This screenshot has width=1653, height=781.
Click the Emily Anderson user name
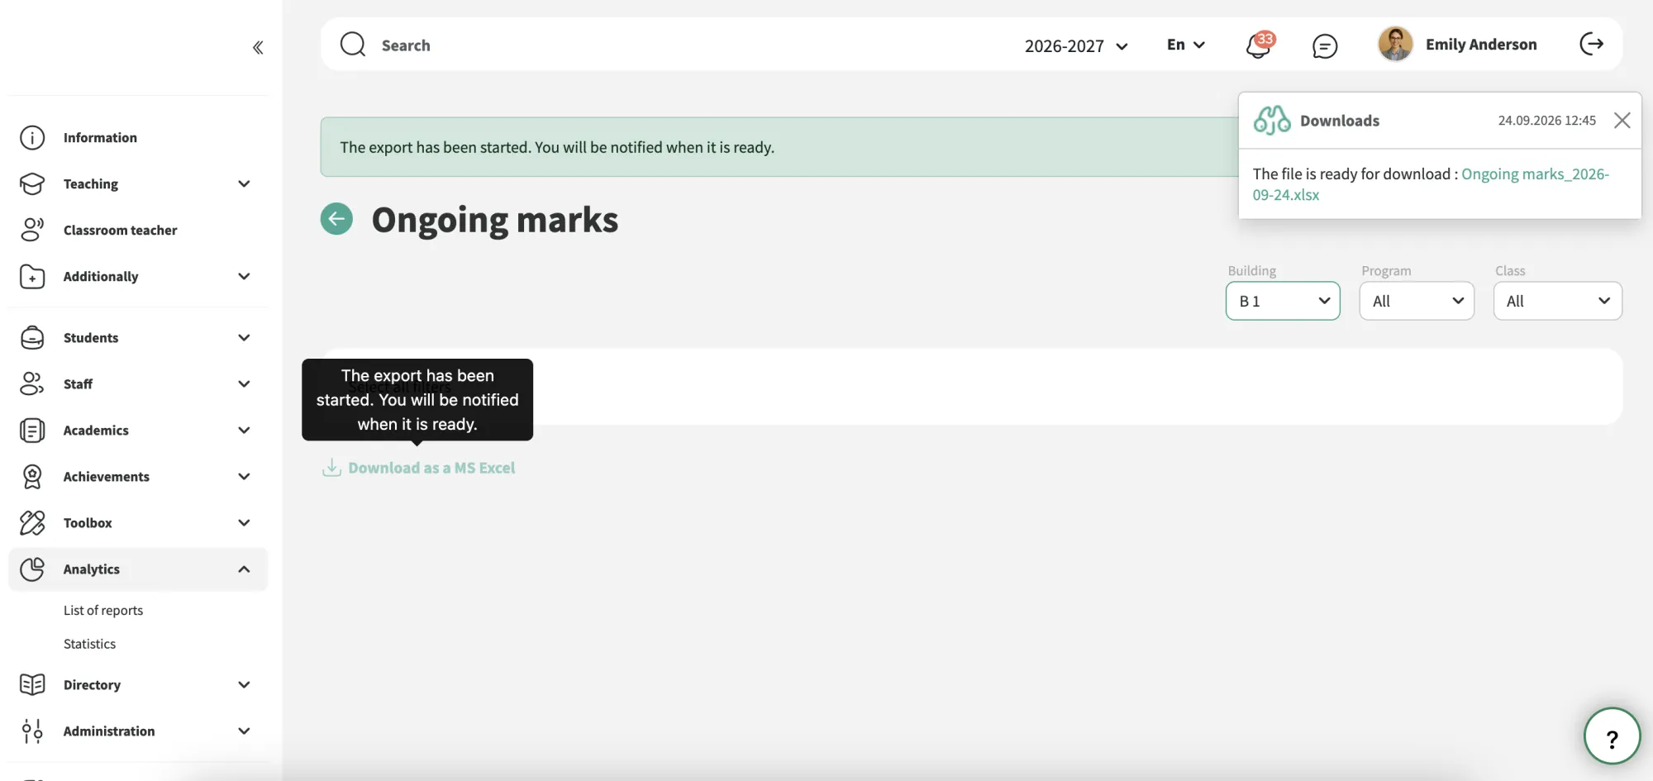1481,45
